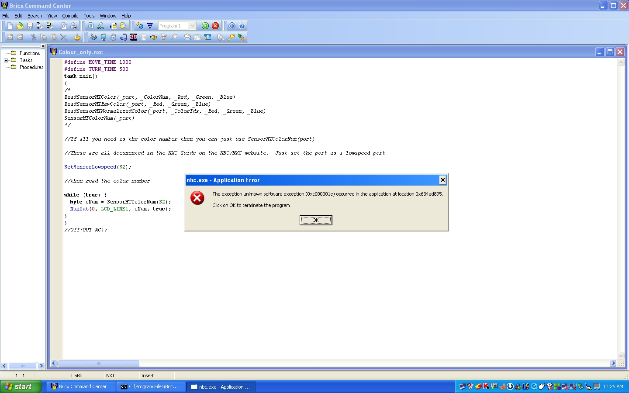Select Tasks folder in the code explorer

(x=26, y=60)
